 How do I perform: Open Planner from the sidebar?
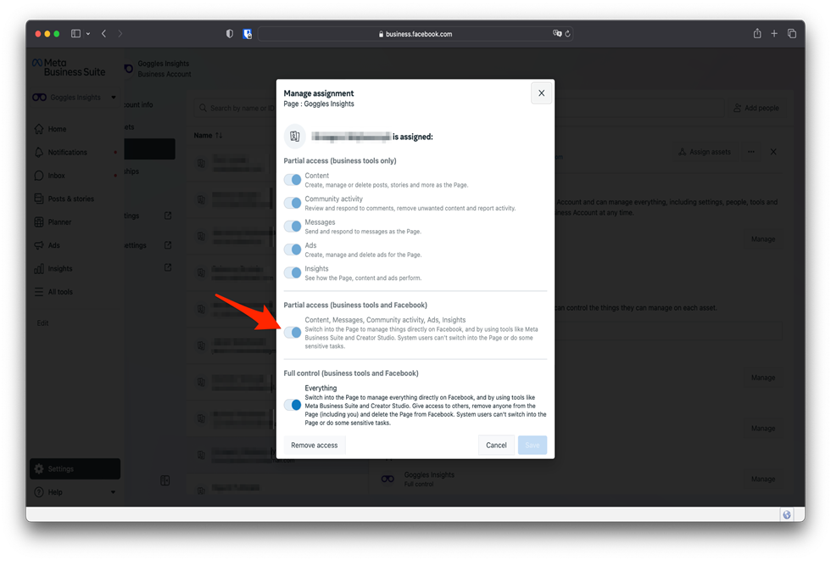point(59,222)
